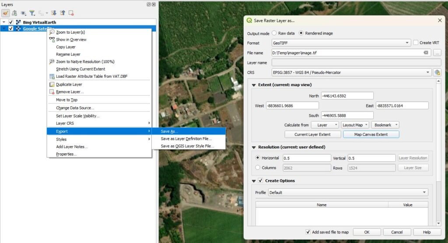Click the Filter Legend funnel icon
Screen dimensions: 448x243
pos(32,13)
